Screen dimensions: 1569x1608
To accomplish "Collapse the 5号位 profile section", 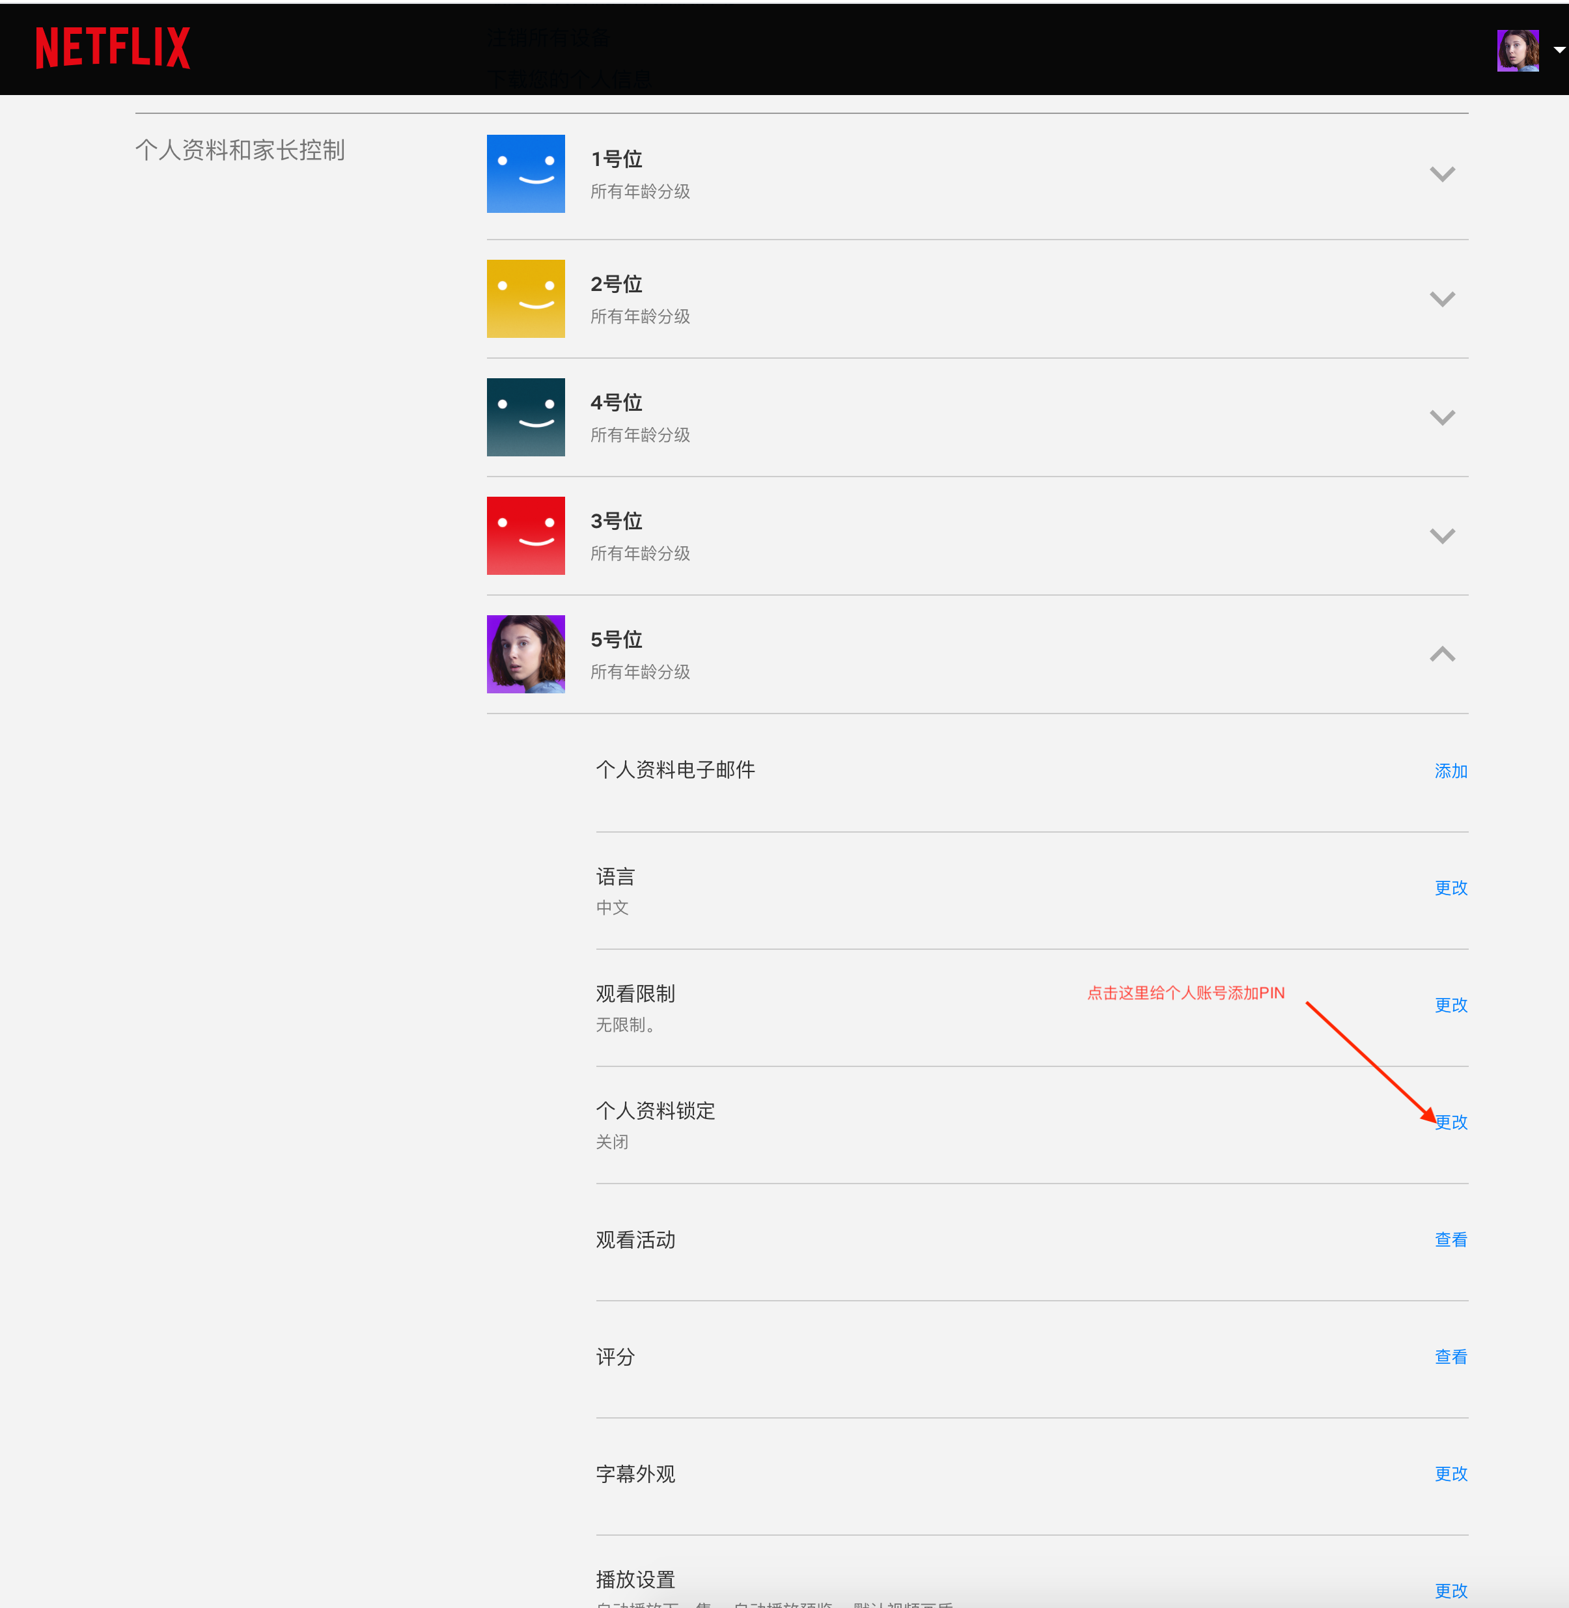I will tap(1441, 654).
